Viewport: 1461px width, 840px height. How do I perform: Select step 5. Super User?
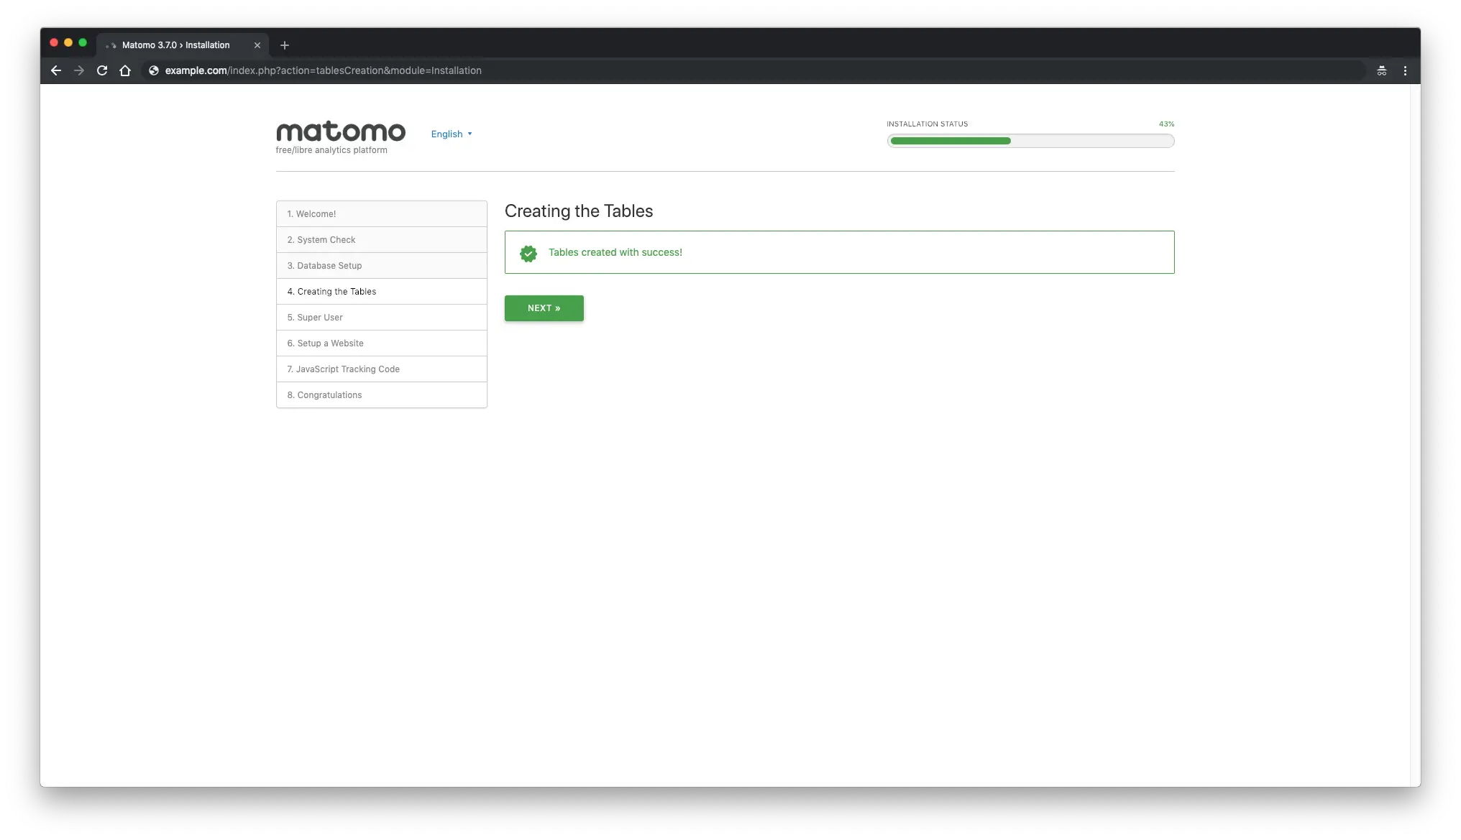click(382, 318)
